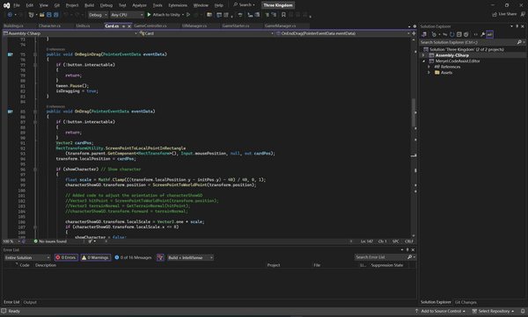The width and height of the screenshot is (528, 317).
Task: Click the Search Error List input field
Action: coord(380,257)
